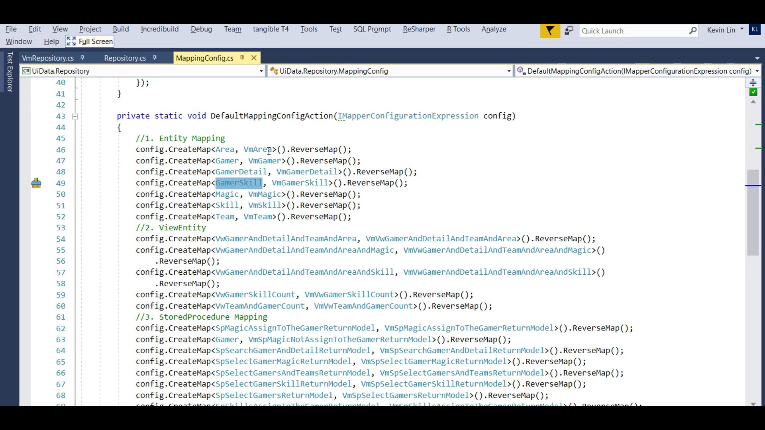Screen dimensions: 765x430
Task: Click the ReSharper cleanup brush icon on line 49
Action: point(36,183)
